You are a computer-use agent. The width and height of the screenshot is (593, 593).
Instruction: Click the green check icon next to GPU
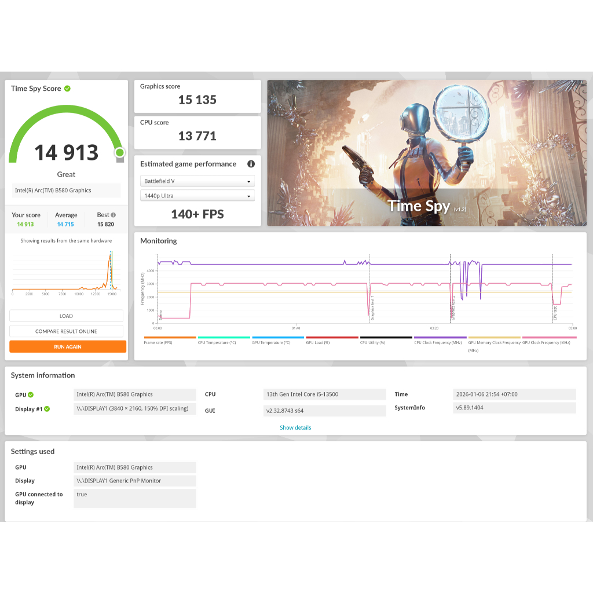31,395
